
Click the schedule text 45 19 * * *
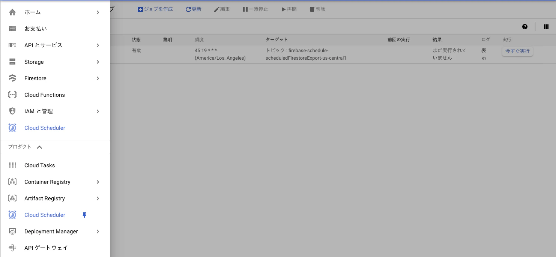point(206,50)
